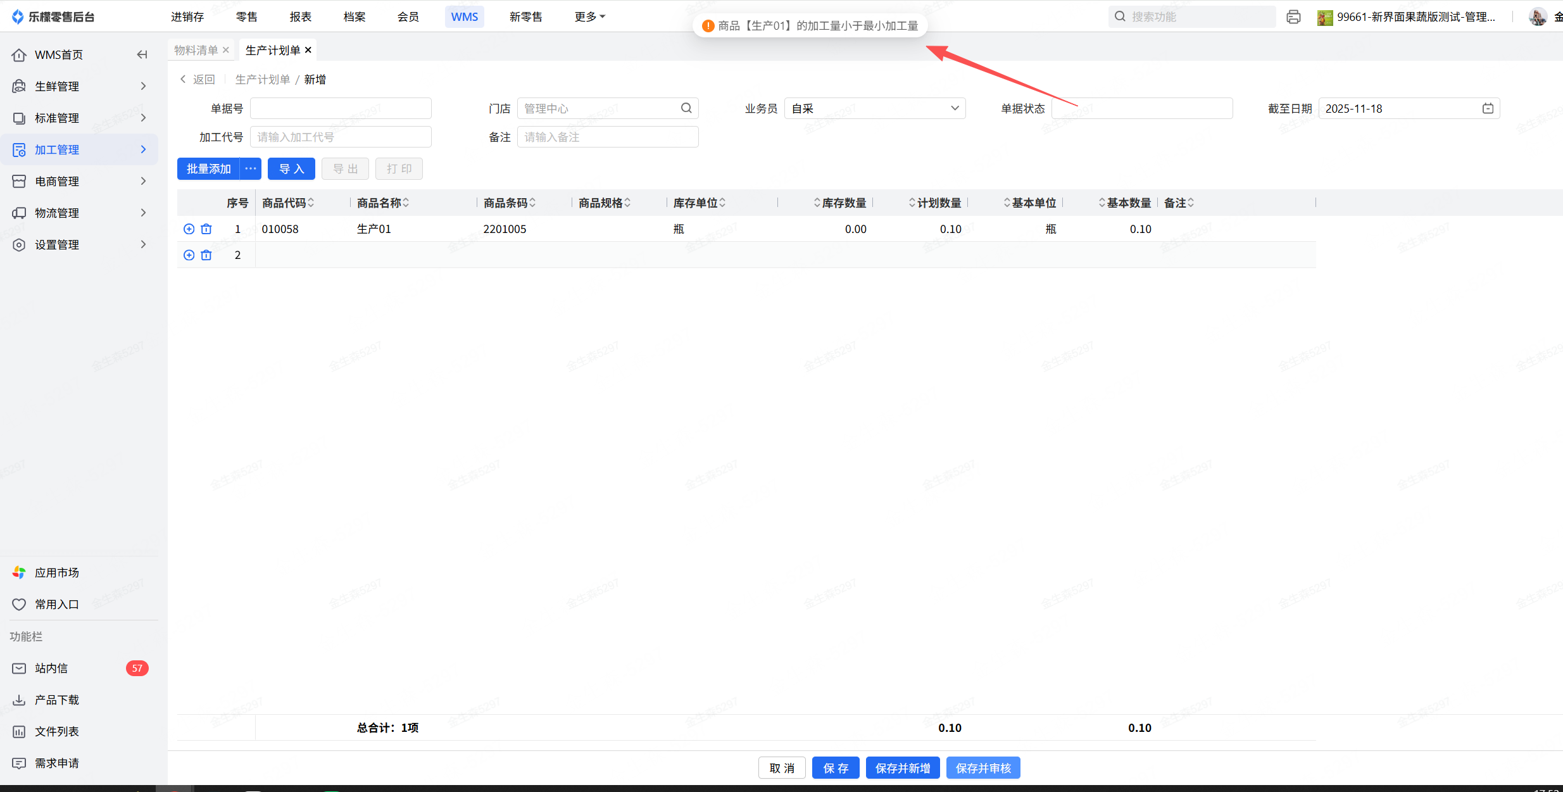The image size is (1563, 792).
Task: Delete row 2 with trash icon
Action: click(206, 255)
